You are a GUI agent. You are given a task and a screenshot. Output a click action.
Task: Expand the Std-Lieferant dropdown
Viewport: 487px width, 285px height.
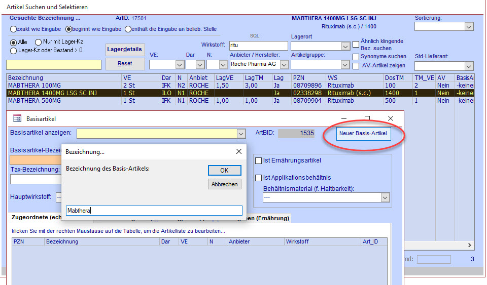click(x=469, y=66)
